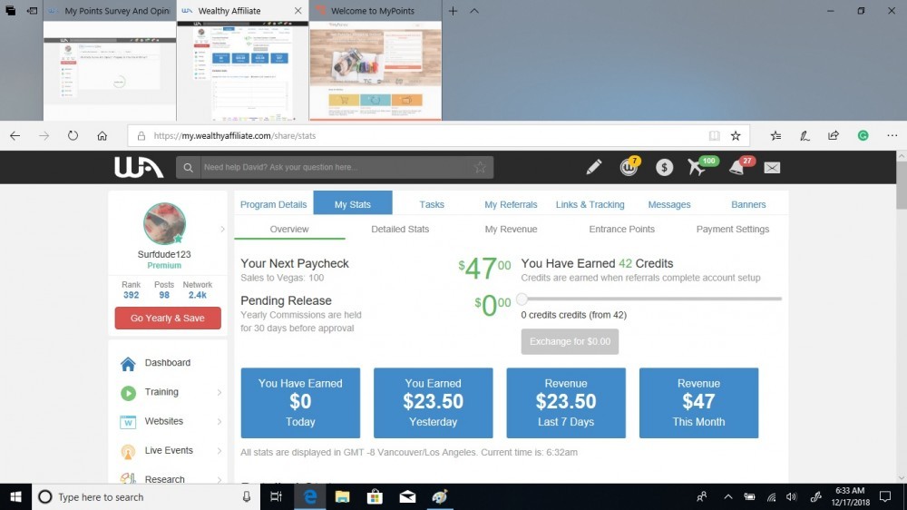Open the chat icon with badge 7
This screenshot has width=907, height=510.
pyautogui.click(x=629, y=167)
